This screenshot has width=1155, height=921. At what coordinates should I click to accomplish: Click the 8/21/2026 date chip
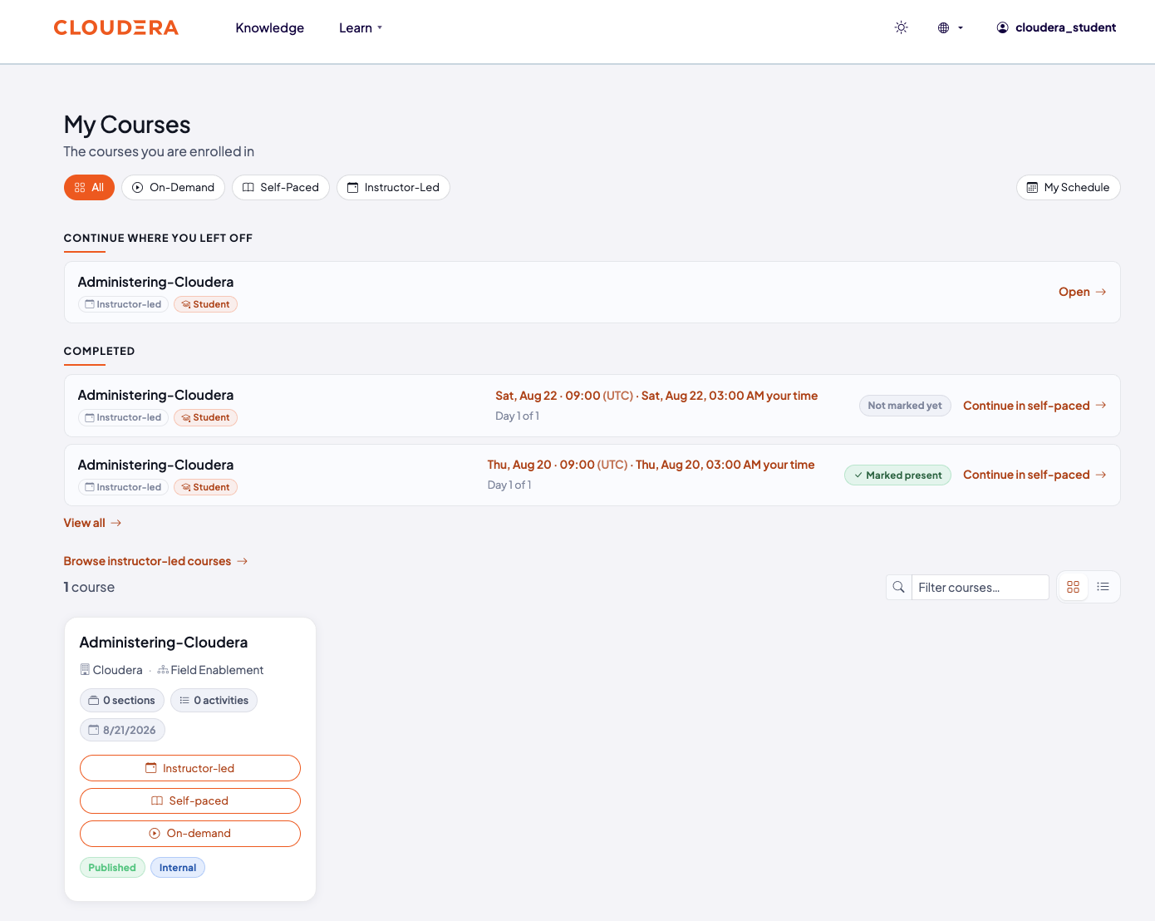coord(122,730)
